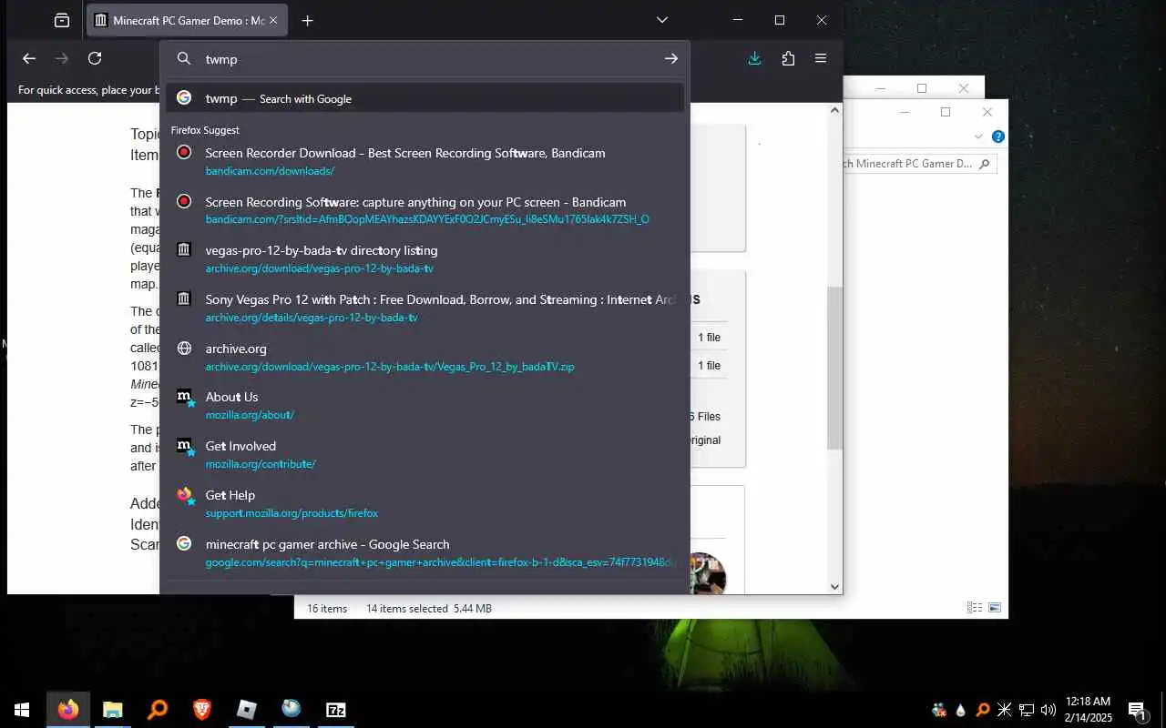Image resolution: width=1166 pixels, height=728 pixels.
Task: Open the About Us mozilla.org suggestion
Action: (x=424, y=405)
